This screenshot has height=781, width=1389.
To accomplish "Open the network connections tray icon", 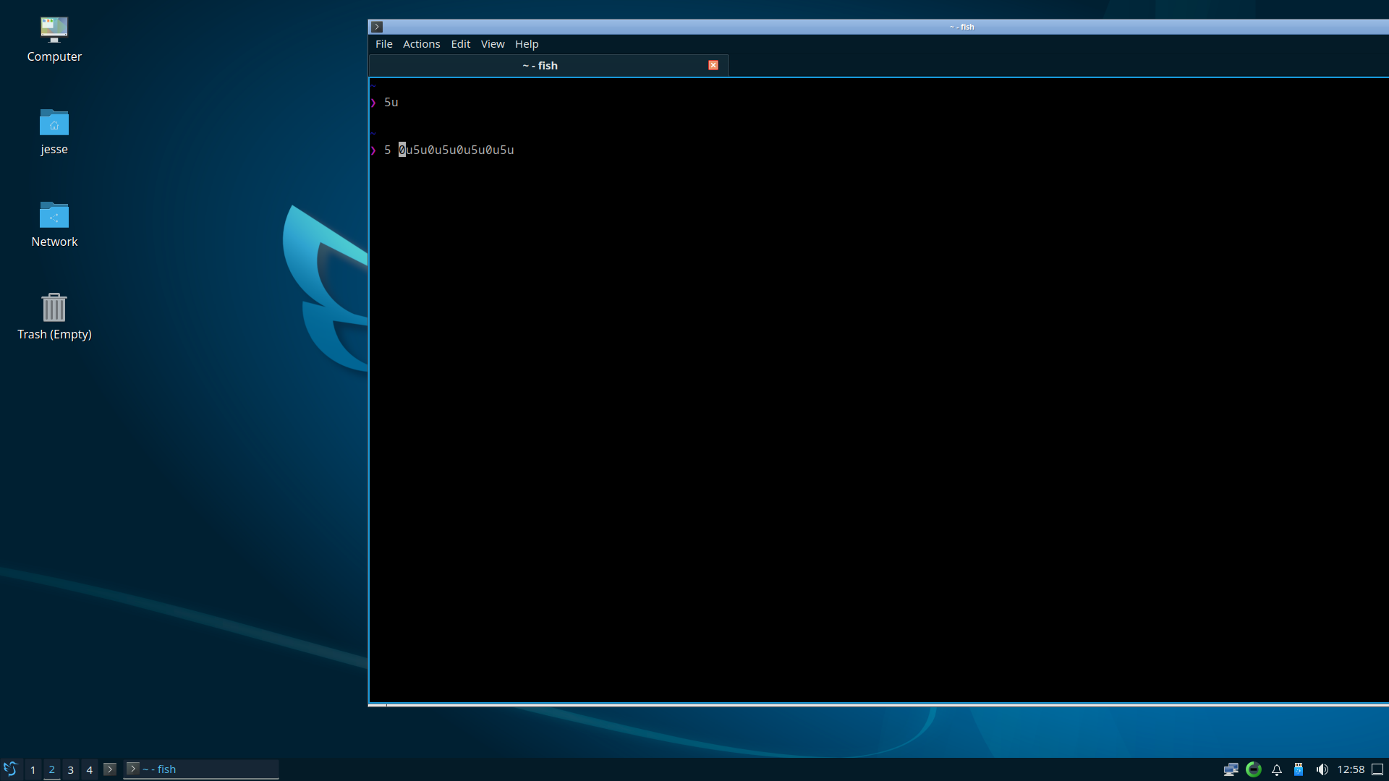I will [1231, 769].
